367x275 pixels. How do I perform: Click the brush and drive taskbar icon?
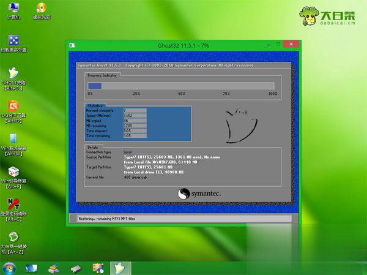[x=54, y=269]
